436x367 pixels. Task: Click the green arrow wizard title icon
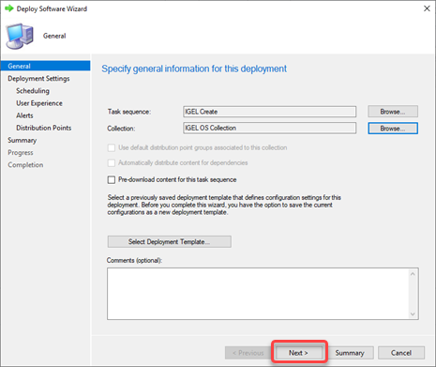coord(9,8)
